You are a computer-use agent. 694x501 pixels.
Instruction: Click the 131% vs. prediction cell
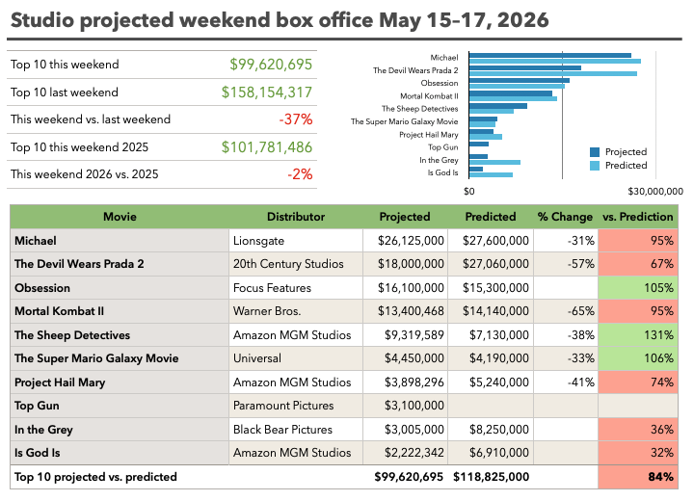[638, 335]
